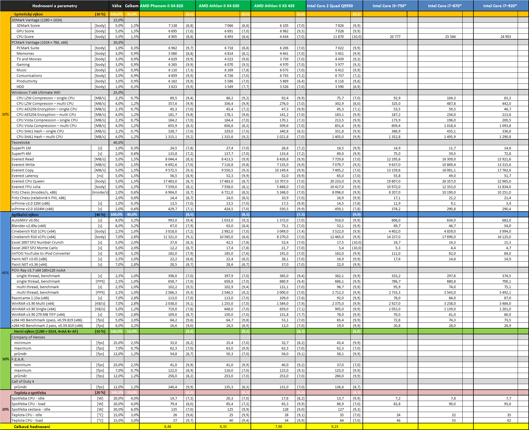Click the Intel Core i5–750* header

[x=390, y=6]
